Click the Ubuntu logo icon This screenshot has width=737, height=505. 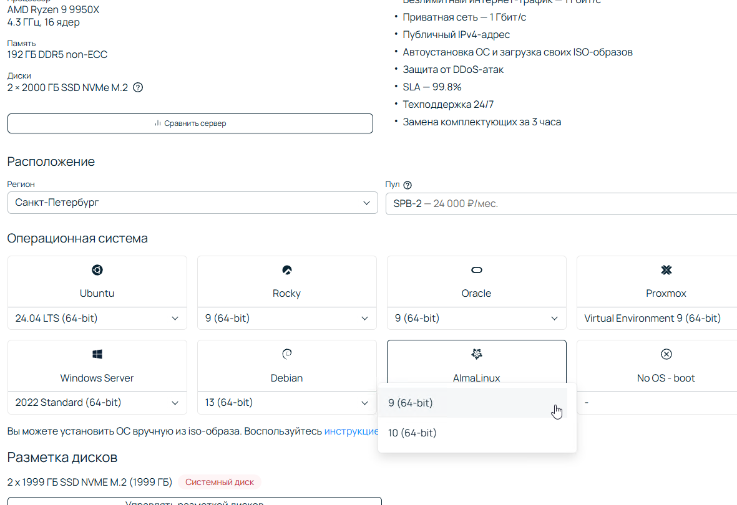click(97, 270)
